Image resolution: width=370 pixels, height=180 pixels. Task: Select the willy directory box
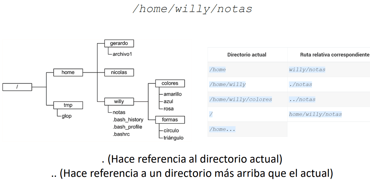tap(119, 101)
